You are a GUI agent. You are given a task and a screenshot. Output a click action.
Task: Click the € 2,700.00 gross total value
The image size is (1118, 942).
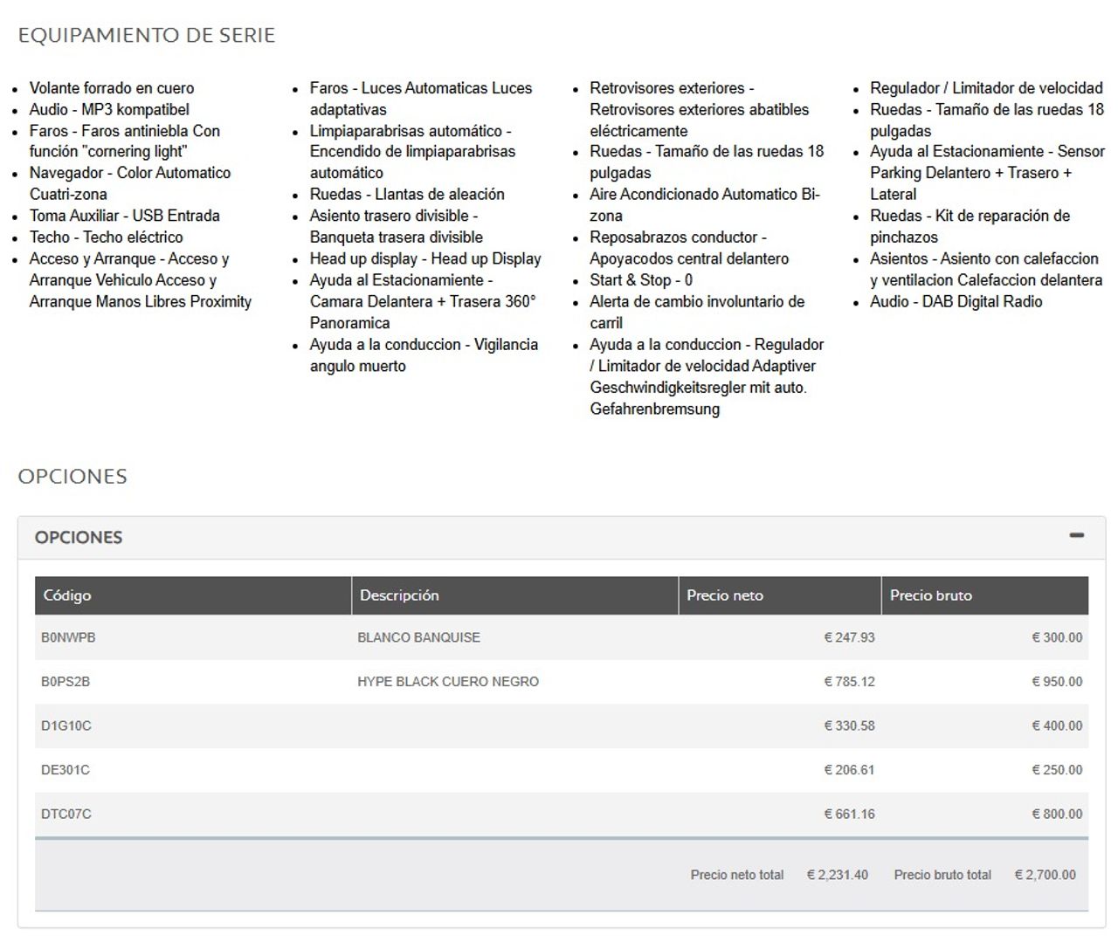tap(1045, 875)
